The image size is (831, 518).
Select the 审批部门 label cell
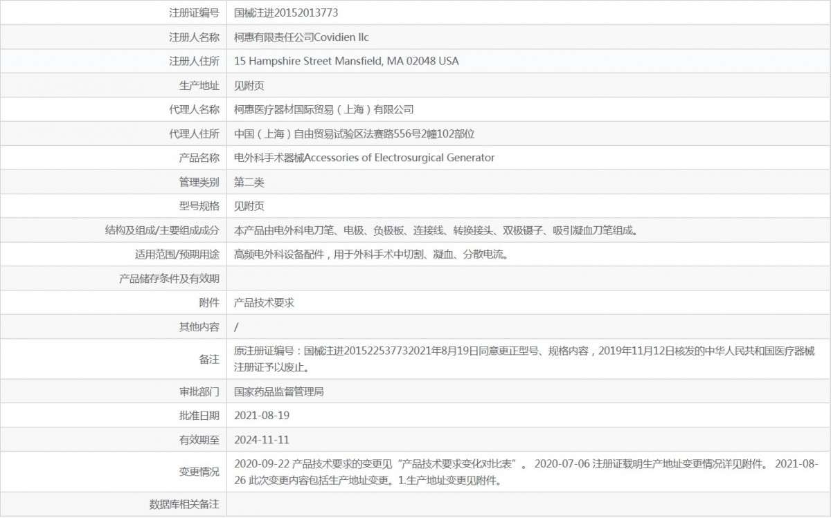tap(199, 391)
